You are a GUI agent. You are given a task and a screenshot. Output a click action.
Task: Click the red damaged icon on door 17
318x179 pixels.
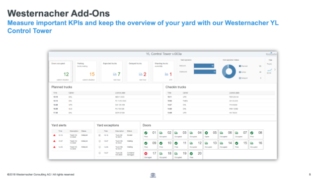(146, 154)
